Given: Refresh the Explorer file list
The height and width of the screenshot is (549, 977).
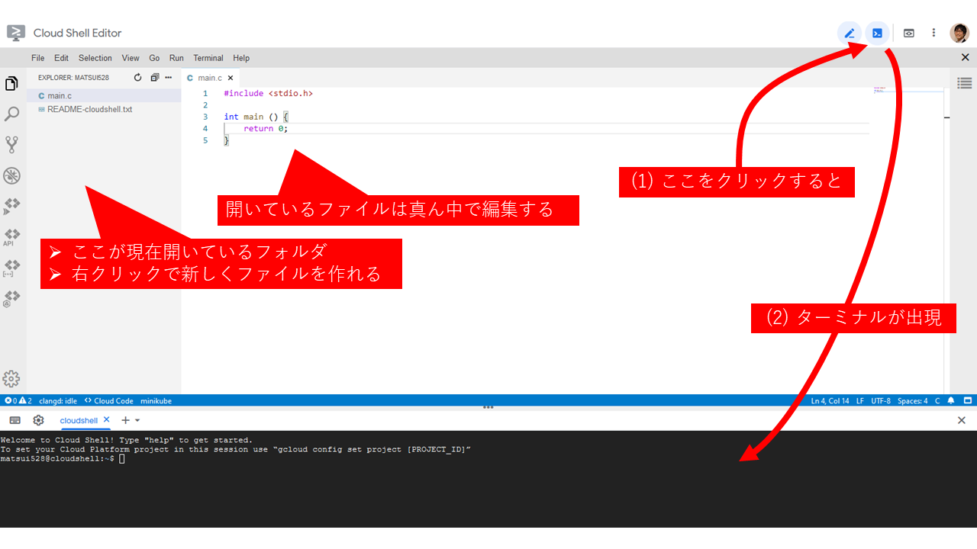Looking at the screenshot, I should pyautogui.click(x=137, y=78).
